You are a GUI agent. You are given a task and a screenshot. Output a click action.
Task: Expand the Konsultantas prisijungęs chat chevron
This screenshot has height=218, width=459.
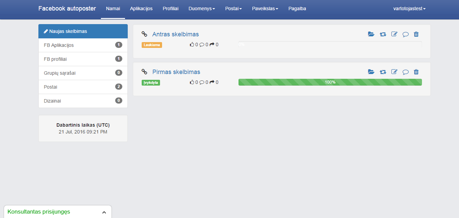pos(104,212)
